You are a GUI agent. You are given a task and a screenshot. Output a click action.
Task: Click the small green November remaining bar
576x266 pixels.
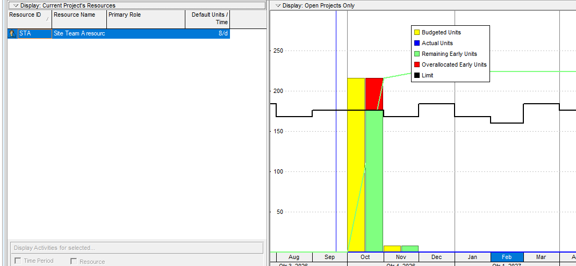tap(410, 249)
